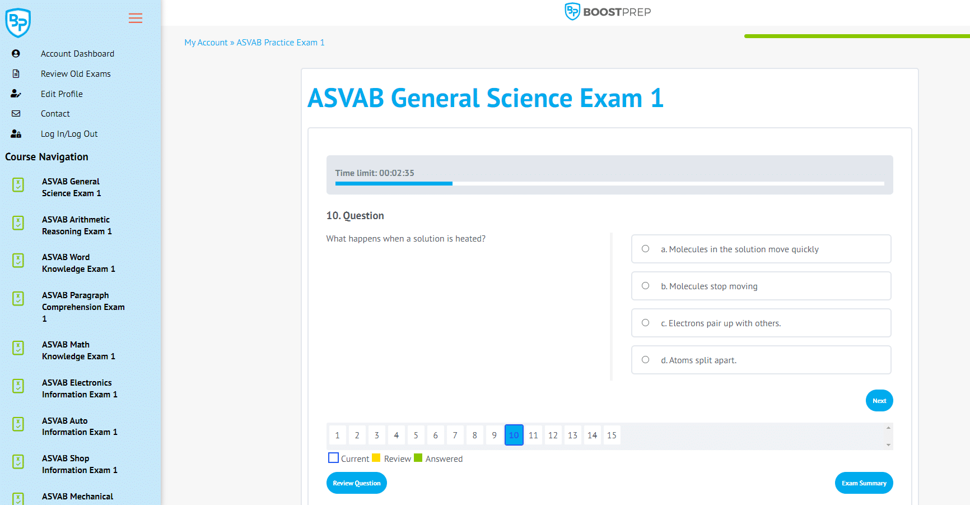Select the Review Old Exams document icon
The image size is (970, 505).
(x=16, y=73)
